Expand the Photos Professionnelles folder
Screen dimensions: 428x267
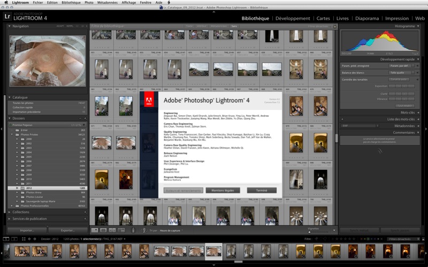tap(12, 206)
